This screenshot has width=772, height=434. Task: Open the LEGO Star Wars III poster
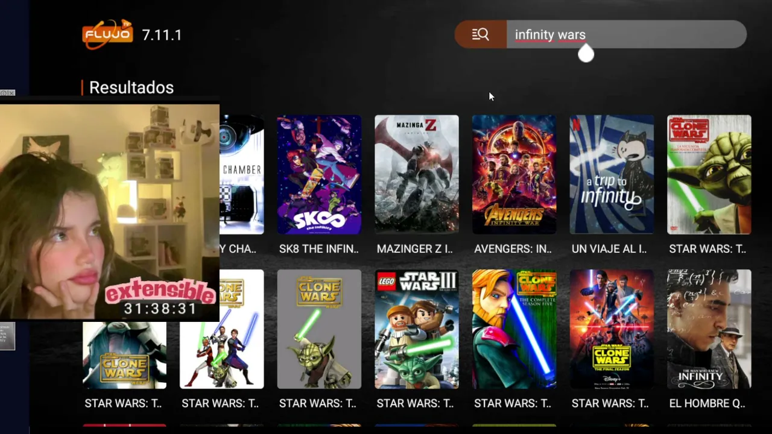[417, 329]
